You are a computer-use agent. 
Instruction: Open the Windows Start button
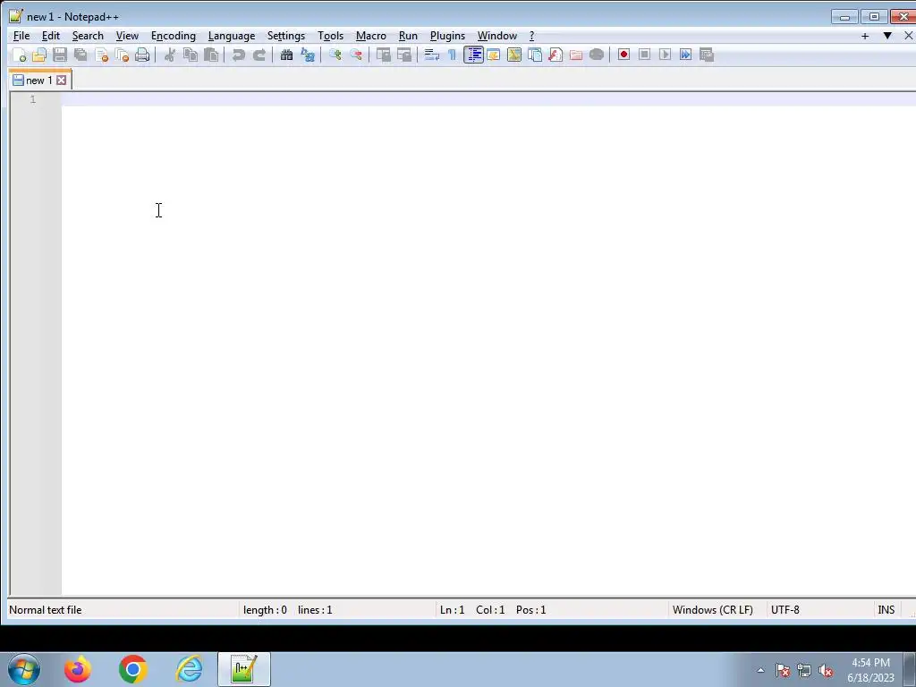click(x=24, y=669)
